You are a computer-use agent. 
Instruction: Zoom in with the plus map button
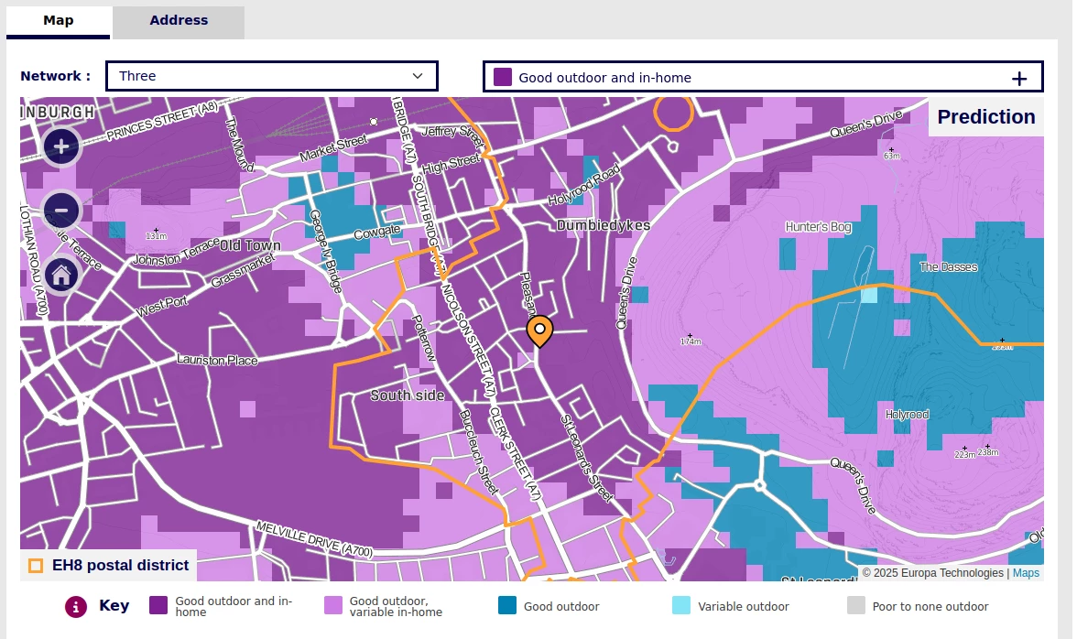click(61, 146)
